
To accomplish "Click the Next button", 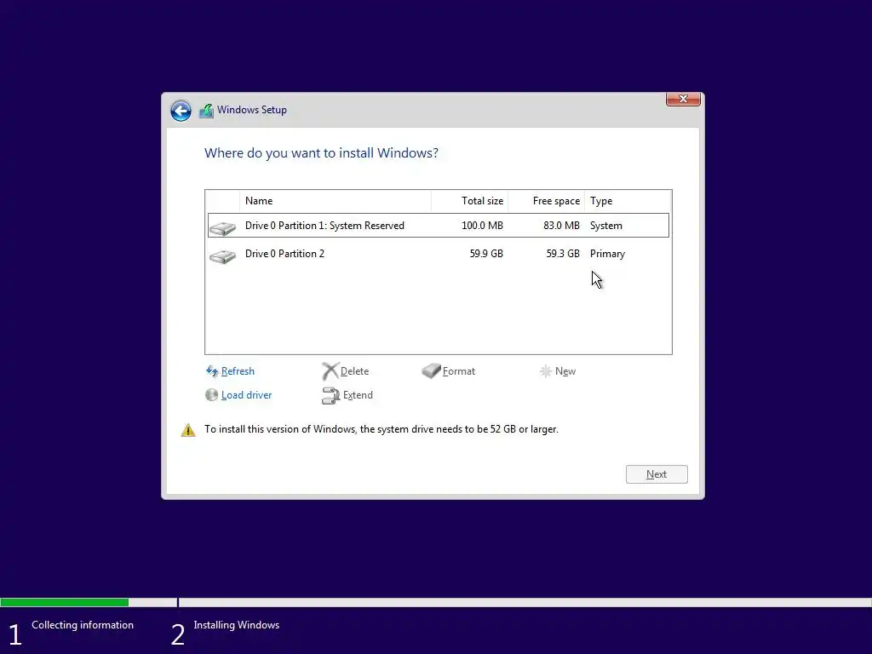I will pos(657,474).
